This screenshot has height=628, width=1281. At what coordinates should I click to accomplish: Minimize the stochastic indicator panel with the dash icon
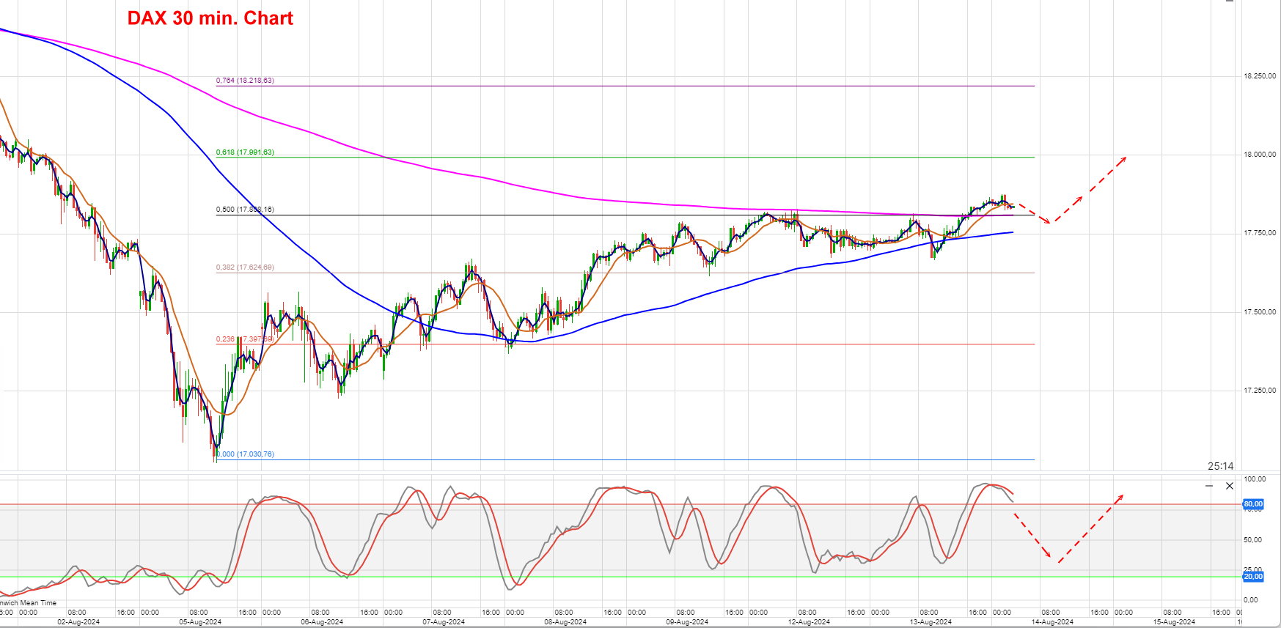[x=1209, y=486]
